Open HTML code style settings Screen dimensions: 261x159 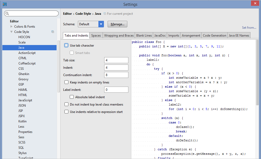(x=23, y=95)
